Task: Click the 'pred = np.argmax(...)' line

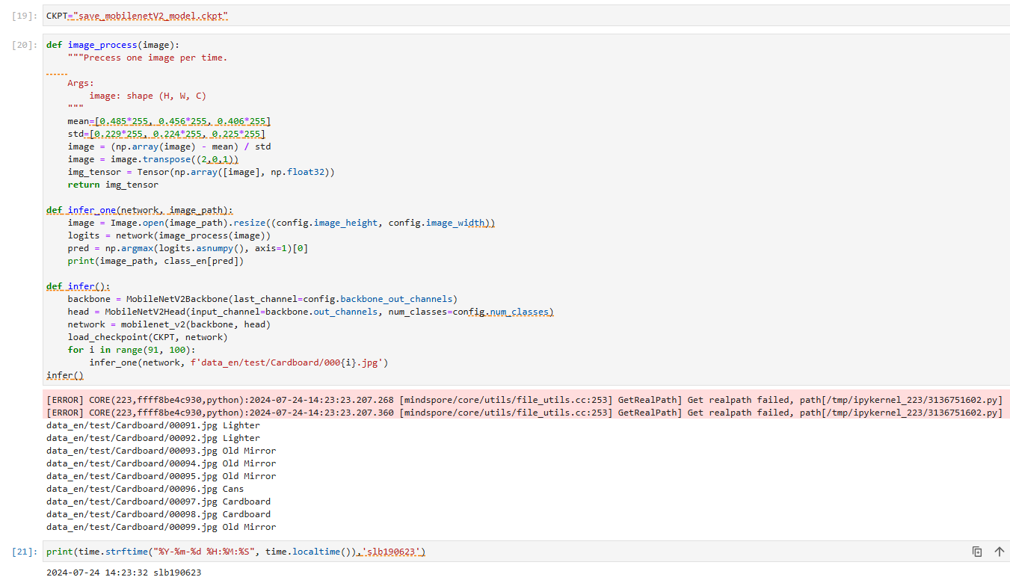Action: coord(188,248)
